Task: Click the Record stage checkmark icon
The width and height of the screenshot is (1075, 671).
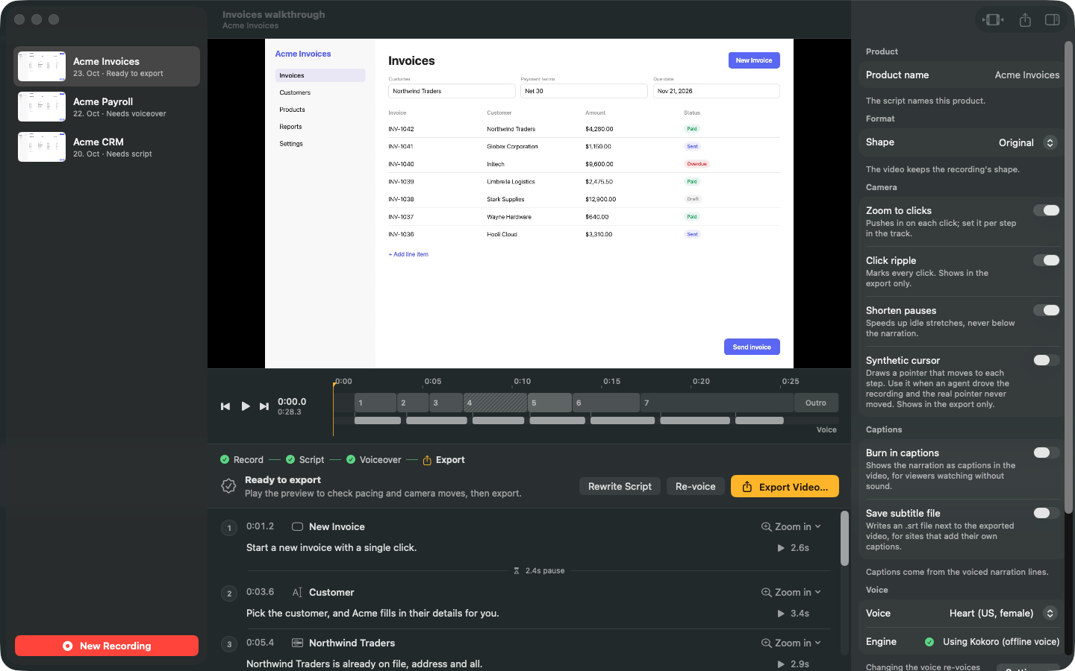Action: (x=225, y=459)
